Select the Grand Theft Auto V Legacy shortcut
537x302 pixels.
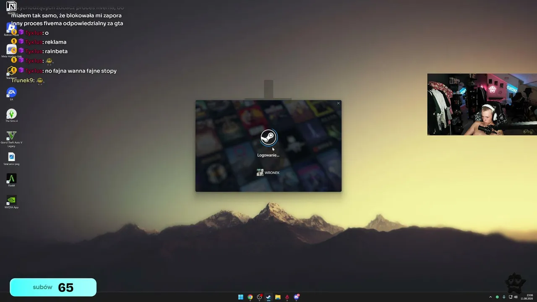point(11,139)
